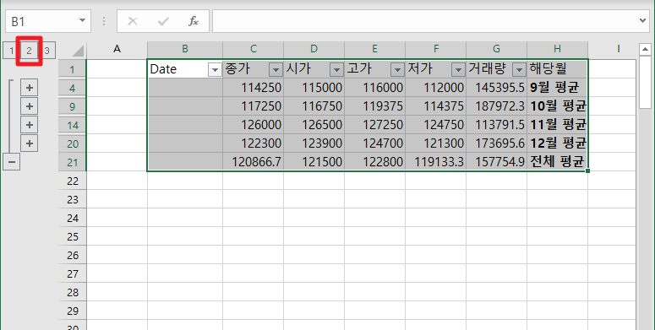Open the 거래량 filter dropdown

pyautogui.click(x=519, y=70)
